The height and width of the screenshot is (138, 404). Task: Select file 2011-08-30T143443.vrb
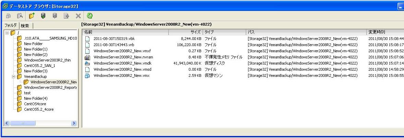(114, 45)
